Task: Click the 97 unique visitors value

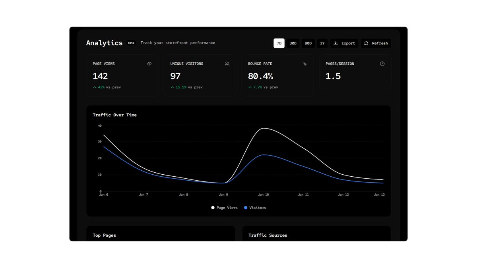Action: tap(175, 76)
